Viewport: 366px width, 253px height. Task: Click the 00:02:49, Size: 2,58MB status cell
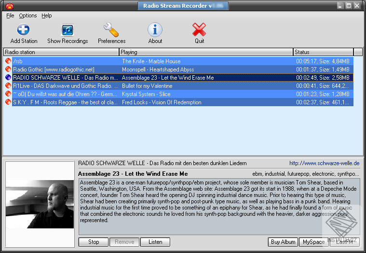[x=323, y=78]
